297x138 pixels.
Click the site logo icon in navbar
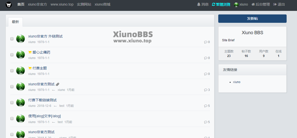[x=9, y=5]
